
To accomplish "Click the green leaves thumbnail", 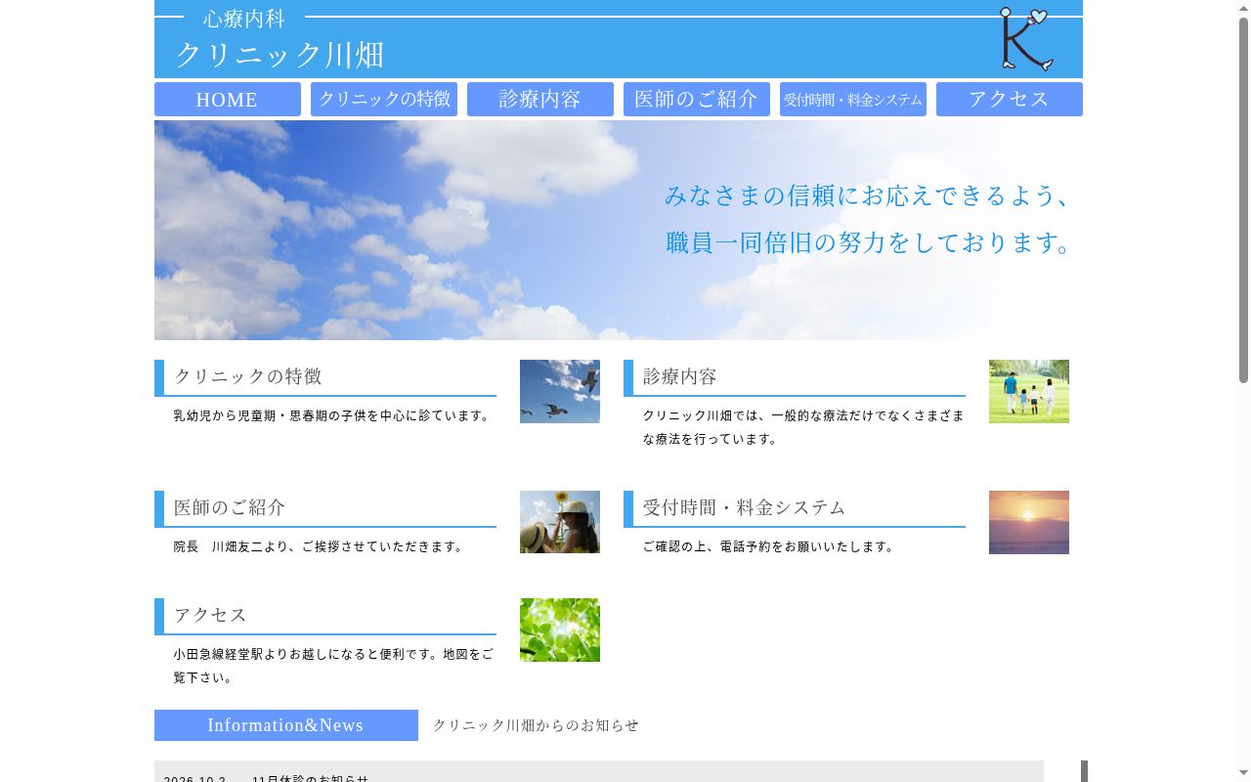I will pos(560,630).
